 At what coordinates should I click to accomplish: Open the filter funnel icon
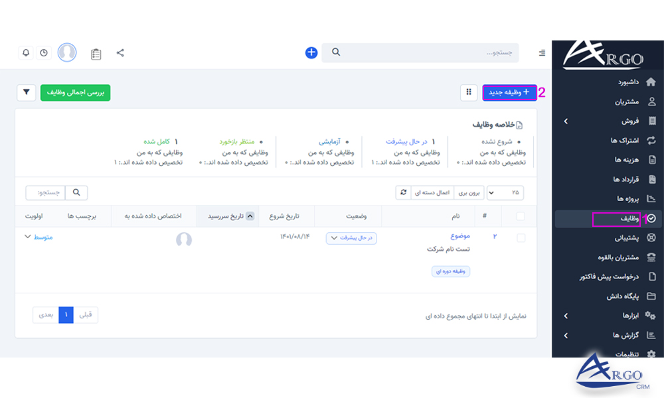point(26,93)
